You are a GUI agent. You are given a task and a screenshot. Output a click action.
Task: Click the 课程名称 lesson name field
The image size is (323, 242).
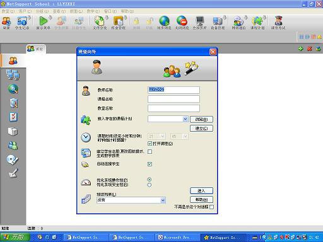pos(173,99)
